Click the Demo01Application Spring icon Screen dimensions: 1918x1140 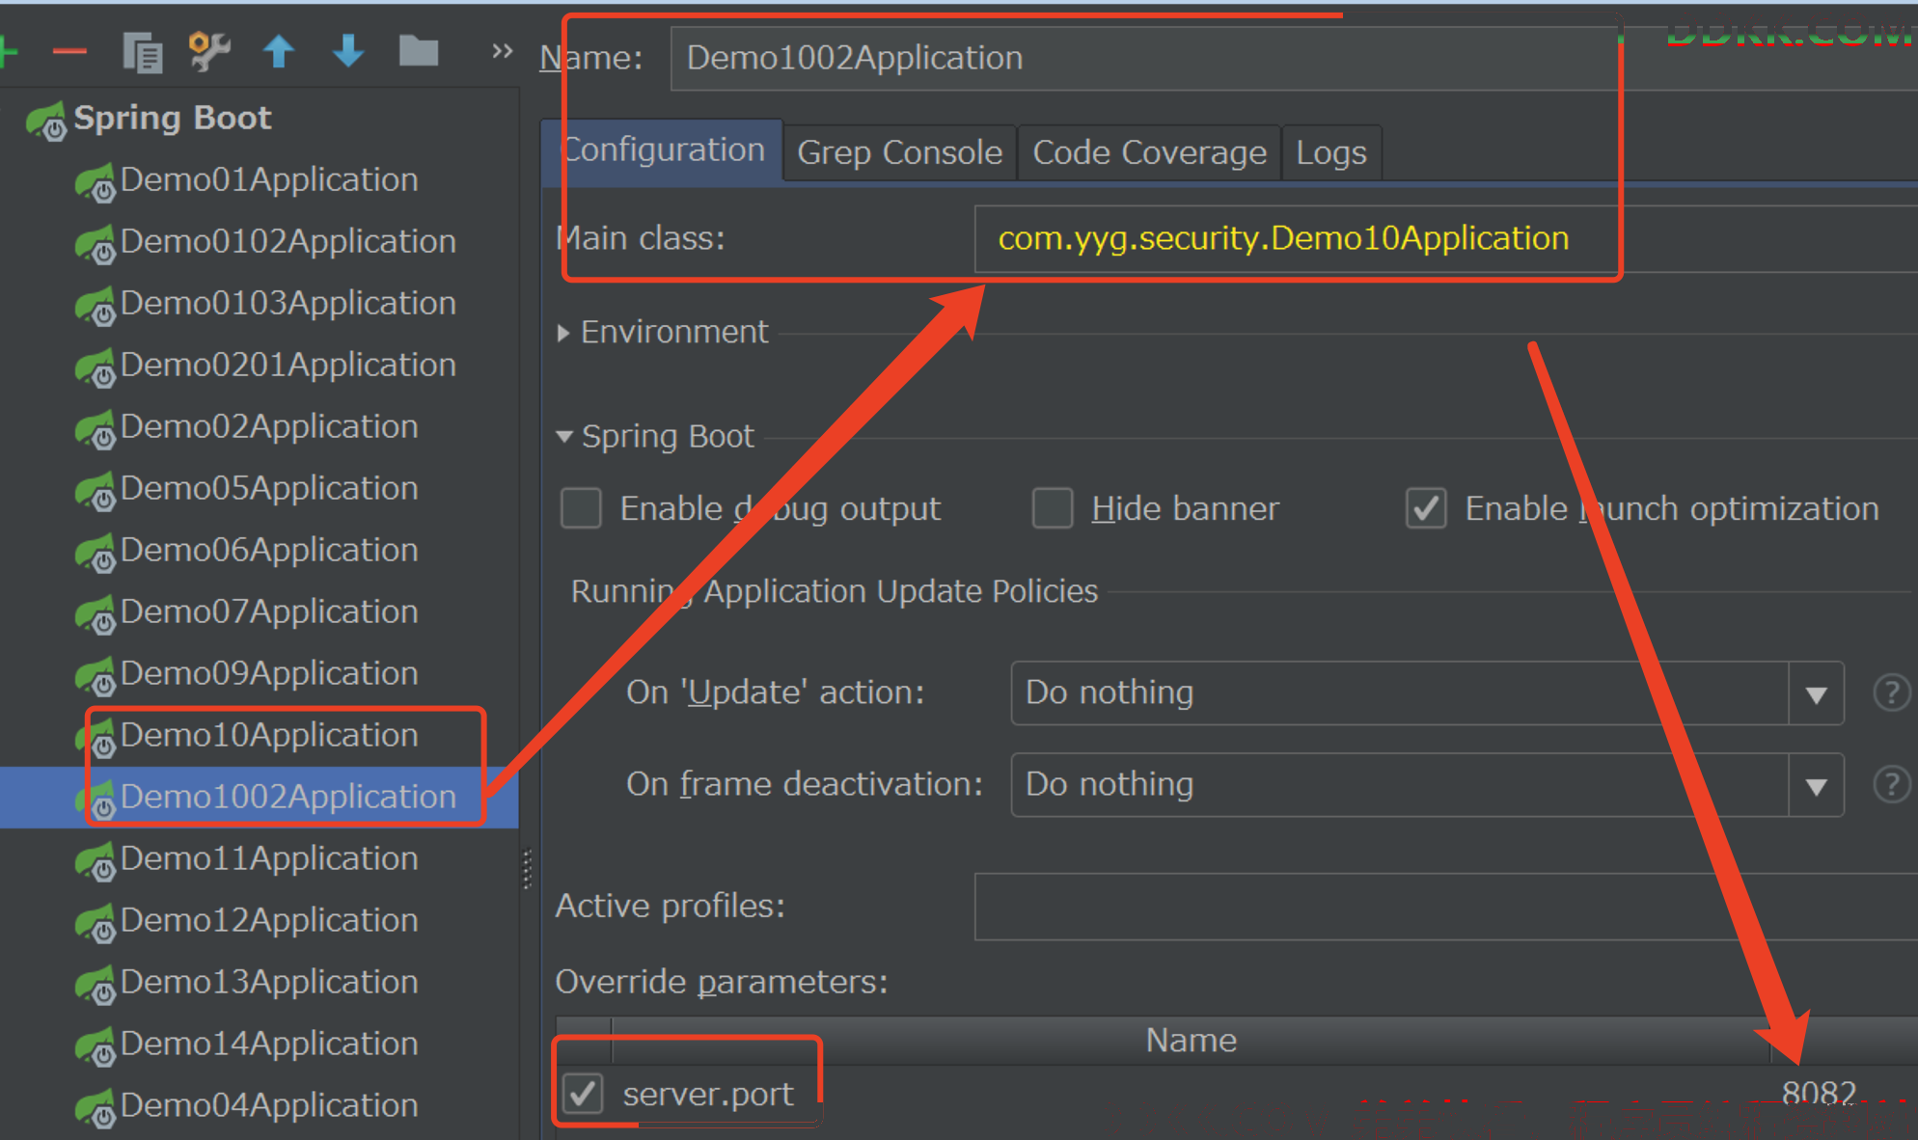tap(96, 182)
